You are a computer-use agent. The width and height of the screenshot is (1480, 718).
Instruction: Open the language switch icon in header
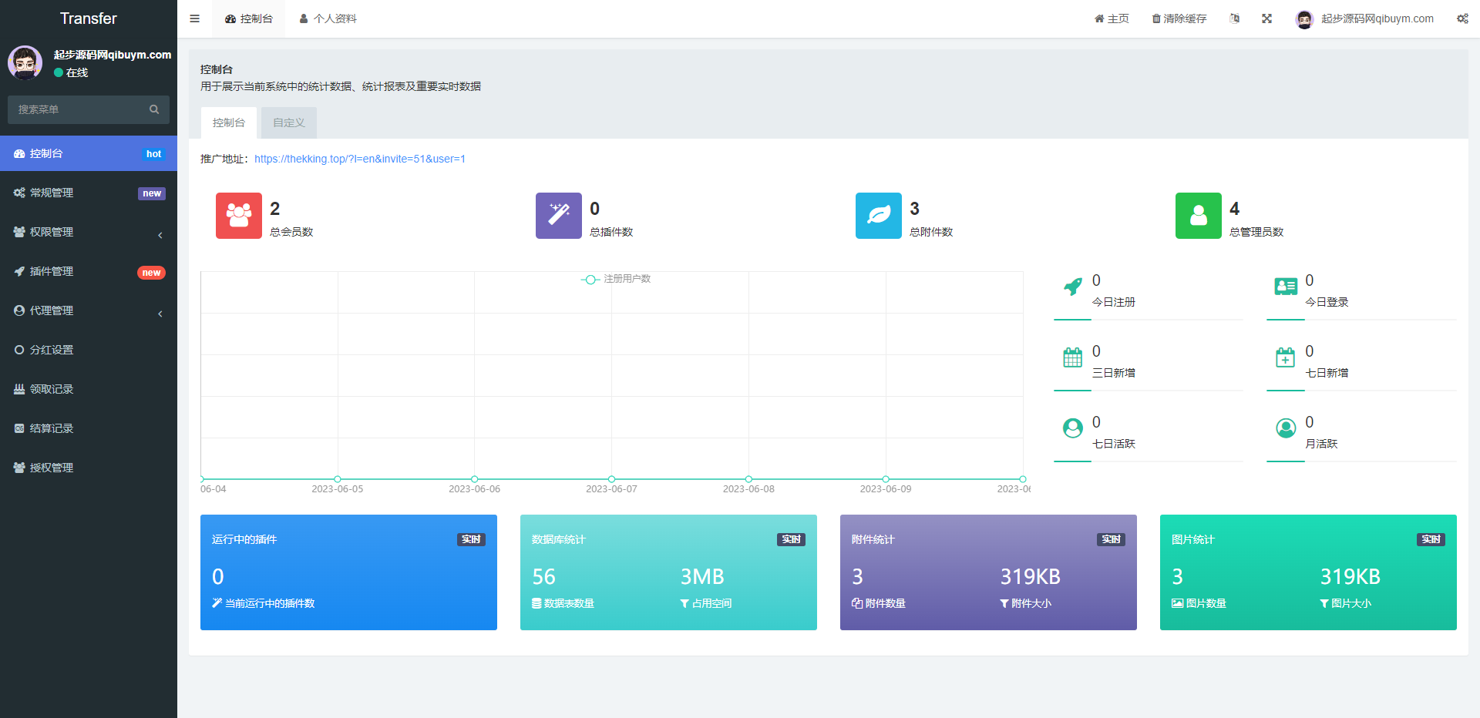(x=1234, y=18)
